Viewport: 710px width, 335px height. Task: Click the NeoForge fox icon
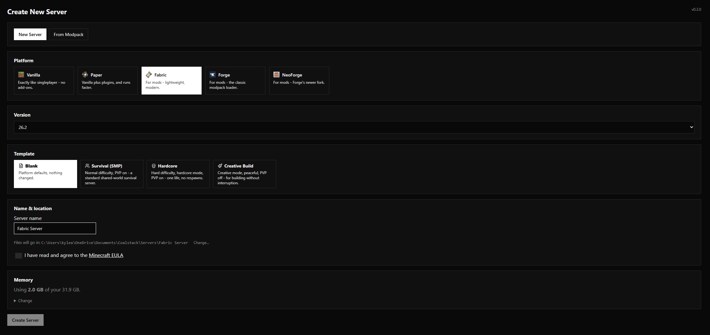[276, 75]
